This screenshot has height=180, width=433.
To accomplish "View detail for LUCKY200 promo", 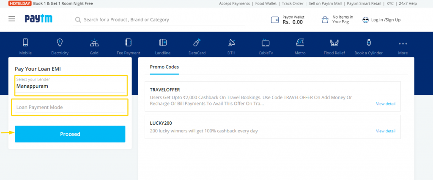I will pyautogui.click(x=386, y=131).
